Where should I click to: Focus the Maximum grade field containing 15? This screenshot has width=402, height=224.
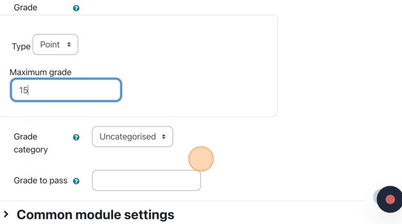click(x=66, y=90)
